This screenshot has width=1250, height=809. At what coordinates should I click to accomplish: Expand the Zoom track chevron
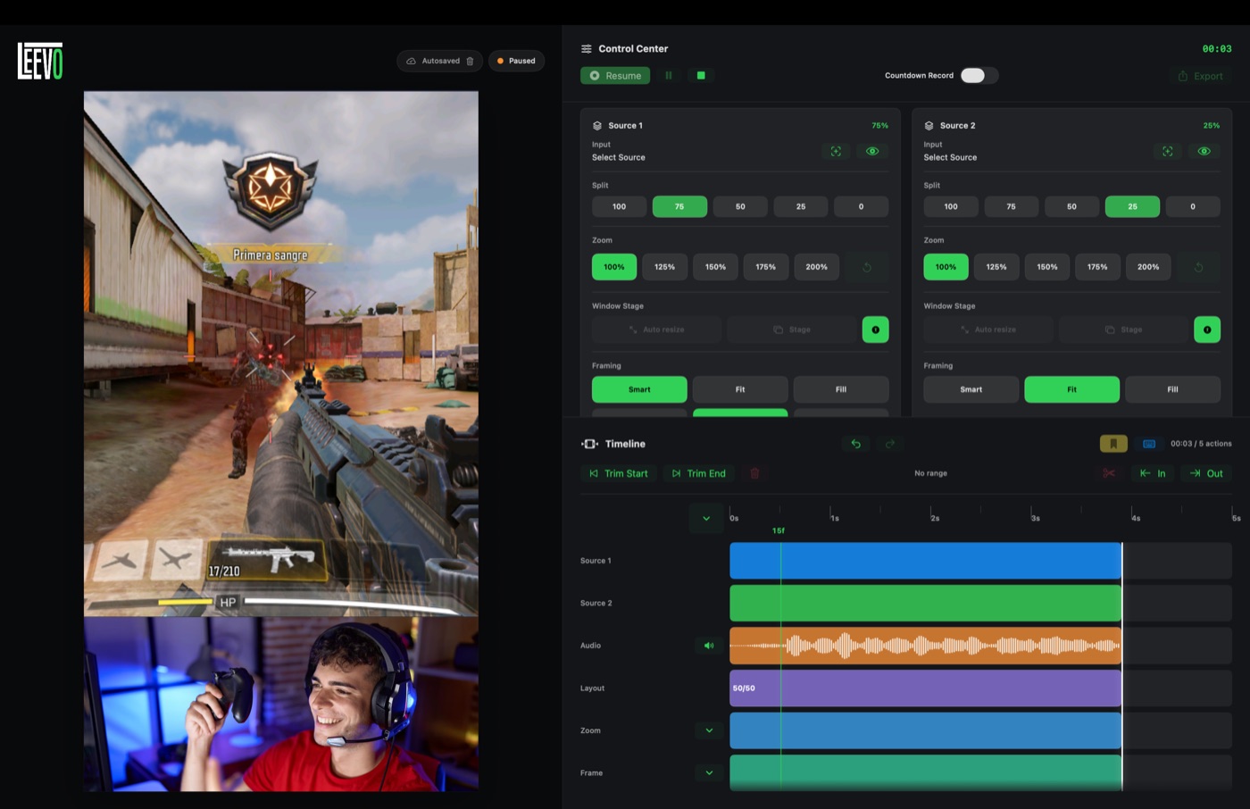coord(709,730)
